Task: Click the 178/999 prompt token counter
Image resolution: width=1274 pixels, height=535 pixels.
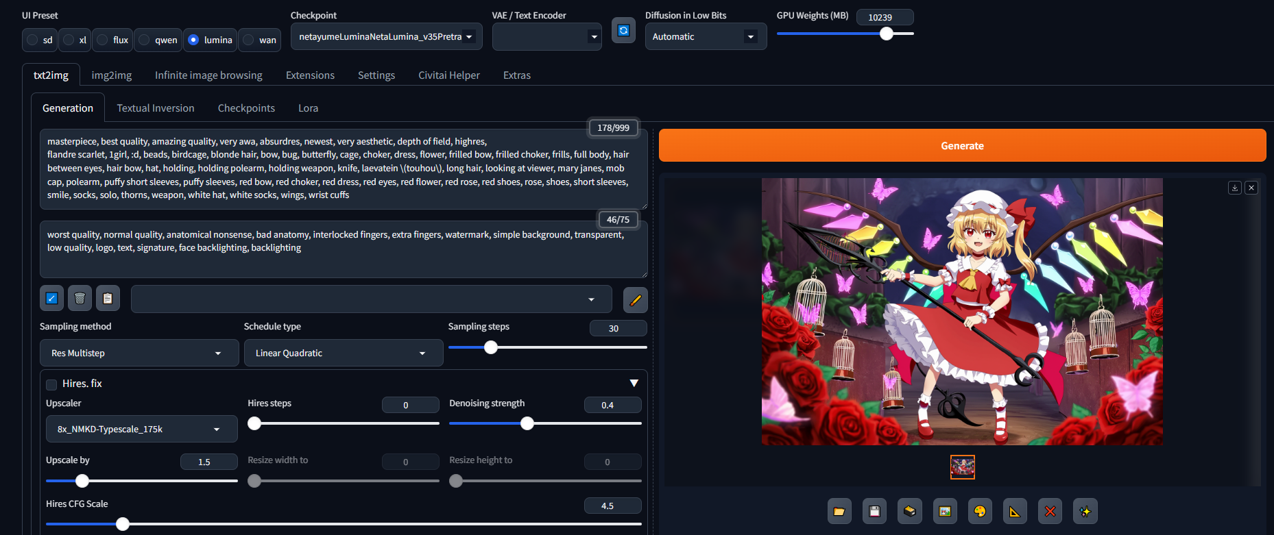Action: tap(613, 127)
